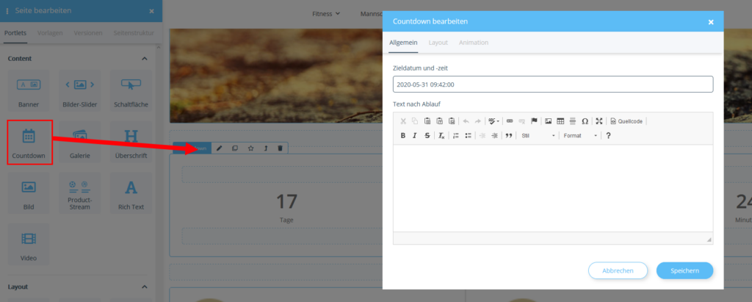Insert a link with chain icon

510,121
